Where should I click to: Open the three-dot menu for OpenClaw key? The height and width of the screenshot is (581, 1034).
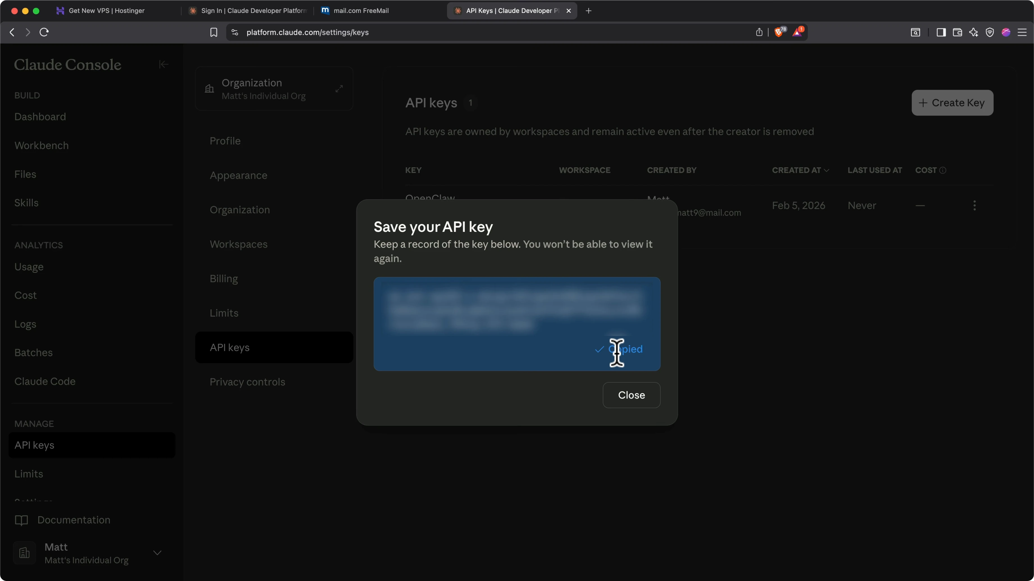(x=975, y=205)
